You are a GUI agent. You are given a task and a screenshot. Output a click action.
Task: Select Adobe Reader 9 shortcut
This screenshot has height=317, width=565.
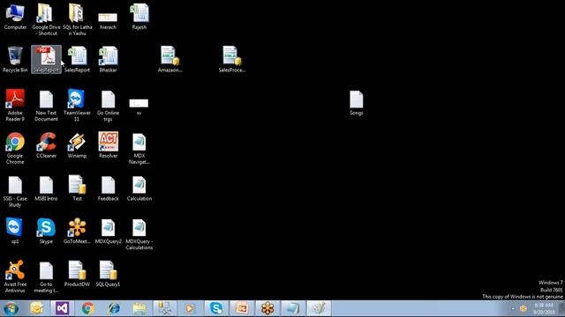(x=15, y=106)
